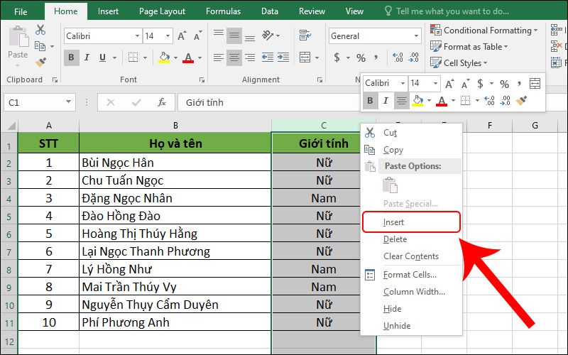
Task: Click the Copy icon in Clipboard group
Action: pos(40,46)
